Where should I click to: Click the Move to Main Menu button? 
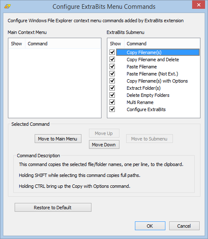point(58,139)
